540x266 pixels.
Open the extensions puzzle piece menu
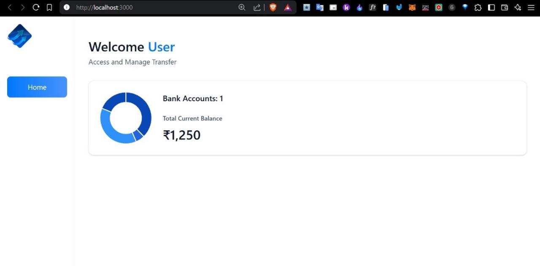pos(478,7)
